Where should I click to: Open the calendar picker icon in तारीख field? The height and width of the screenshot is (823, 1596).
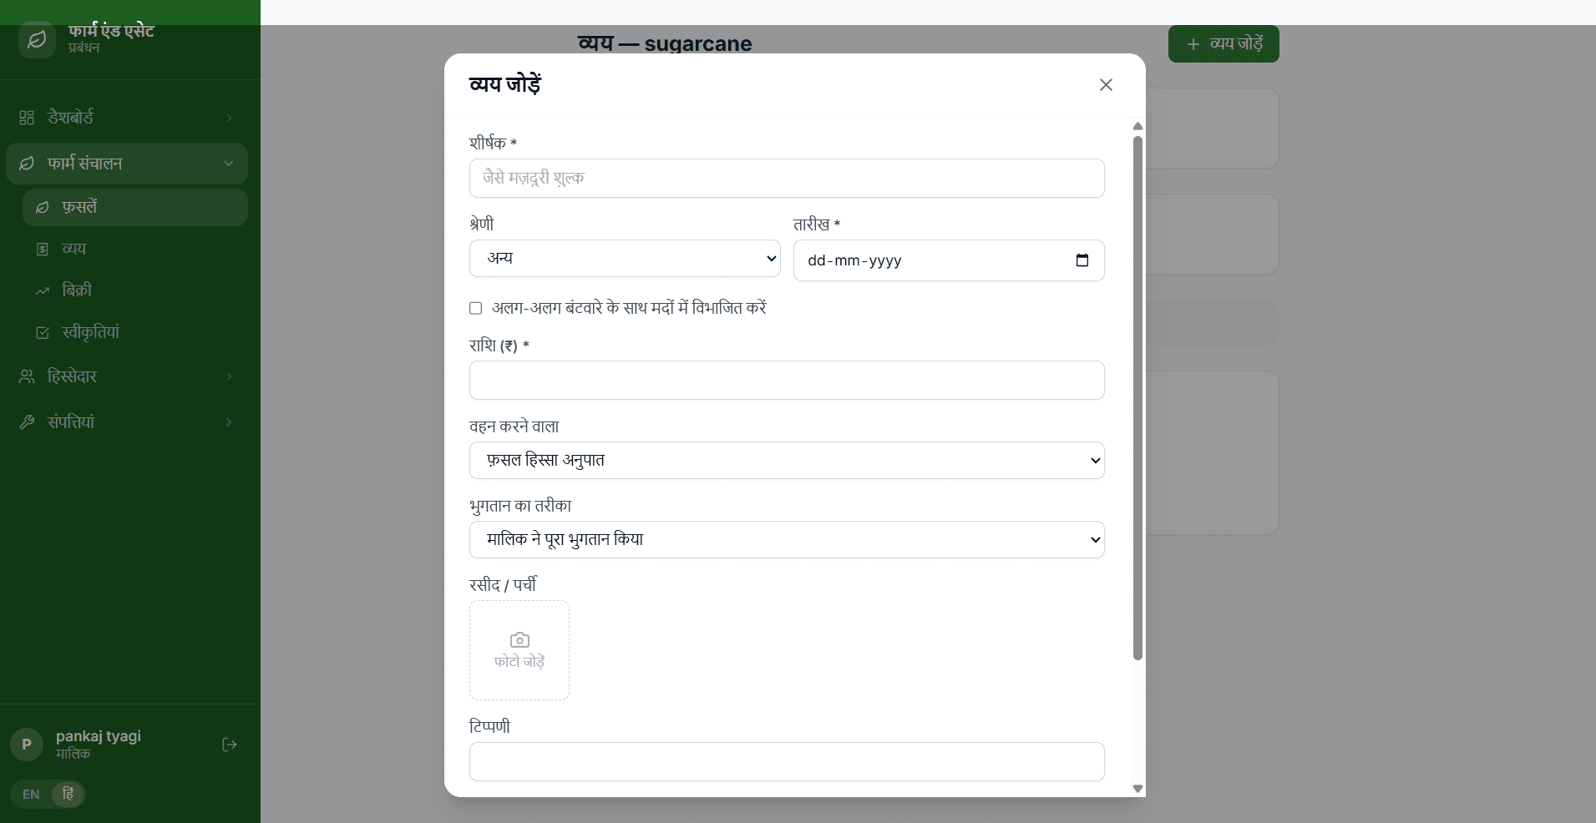click(1082, 260)
